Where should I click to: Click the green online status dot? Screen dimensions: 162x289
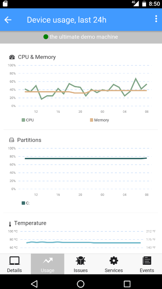[x=46, y=37]
